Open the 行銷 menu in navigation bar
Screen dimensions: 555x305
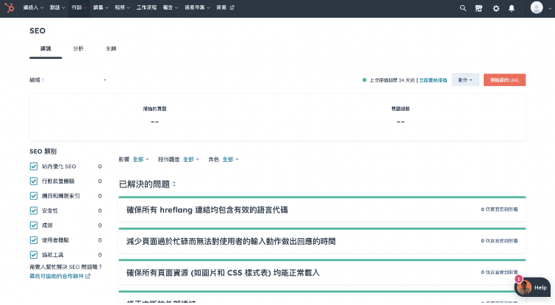click(78, 8)
